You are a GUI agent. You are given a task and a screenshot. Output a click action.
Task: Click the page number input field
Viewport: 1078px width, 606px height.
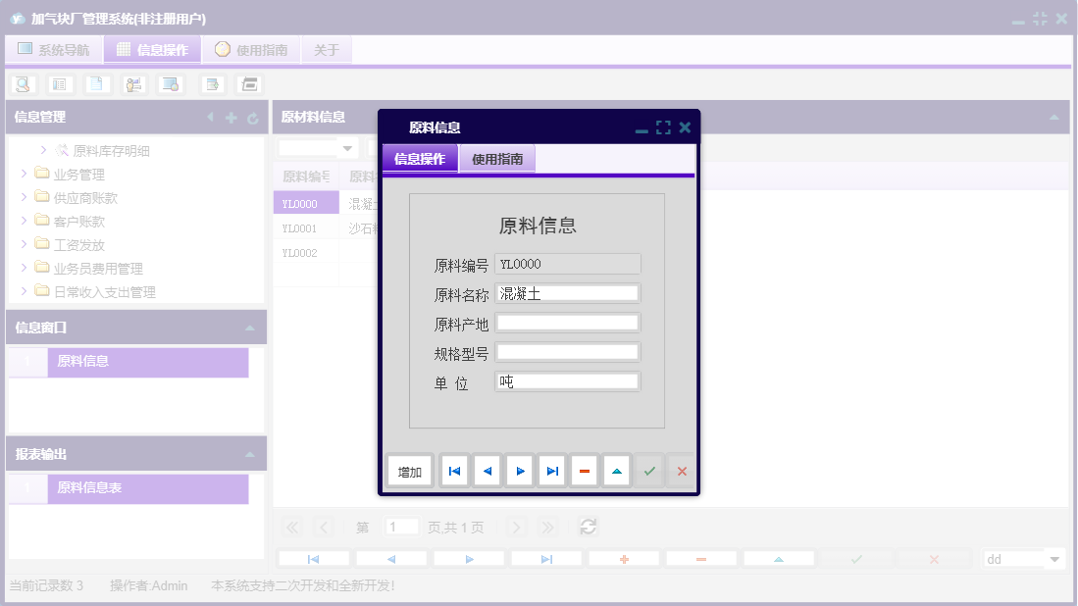click(x=401, y=527)
